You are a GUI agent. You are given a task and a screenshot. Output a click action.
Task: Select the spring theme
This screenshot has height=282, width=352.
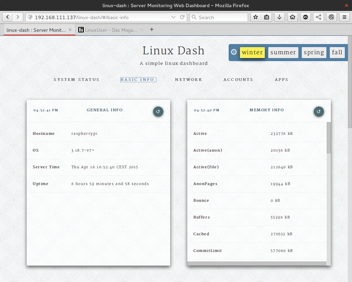click(x=314, y=52)
